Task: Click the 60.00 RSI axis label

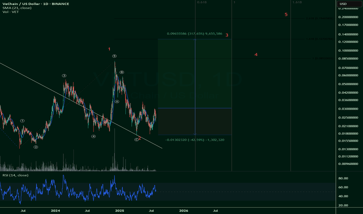Action: [x=343, y=188]
